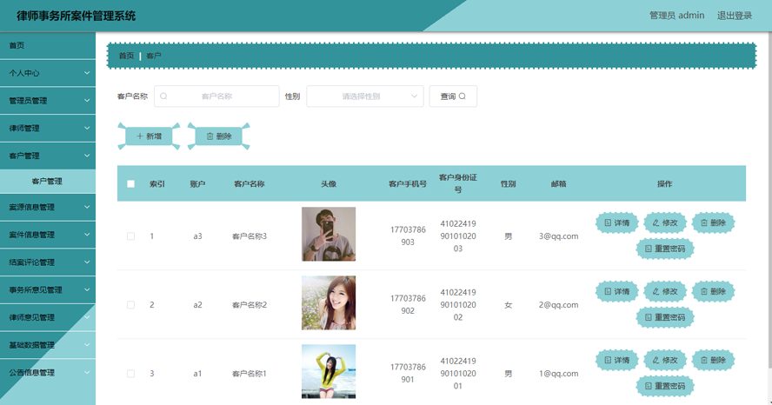The width and height of the screenshot is (772, 405).
Task: Reset password for customer a1
Action: tap(665, 386)
